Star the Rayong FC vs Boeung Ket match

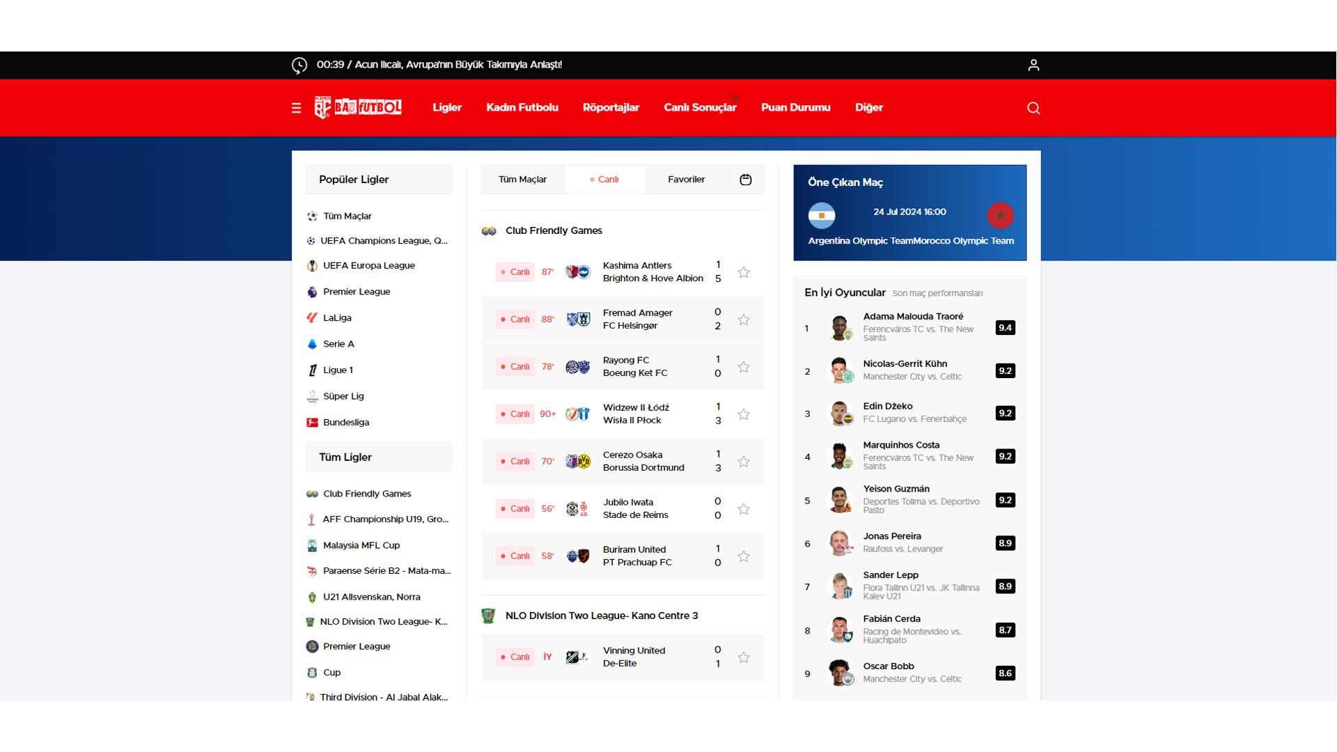tap(744, 367)
